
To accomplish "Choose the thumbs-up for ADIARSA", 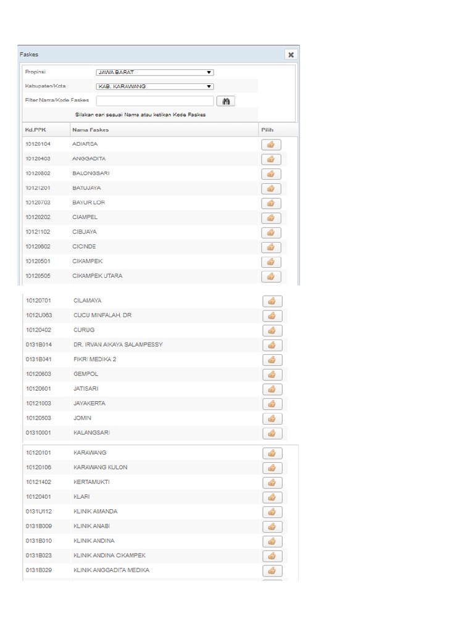I will pyautogui.click(x=271, y=144).
